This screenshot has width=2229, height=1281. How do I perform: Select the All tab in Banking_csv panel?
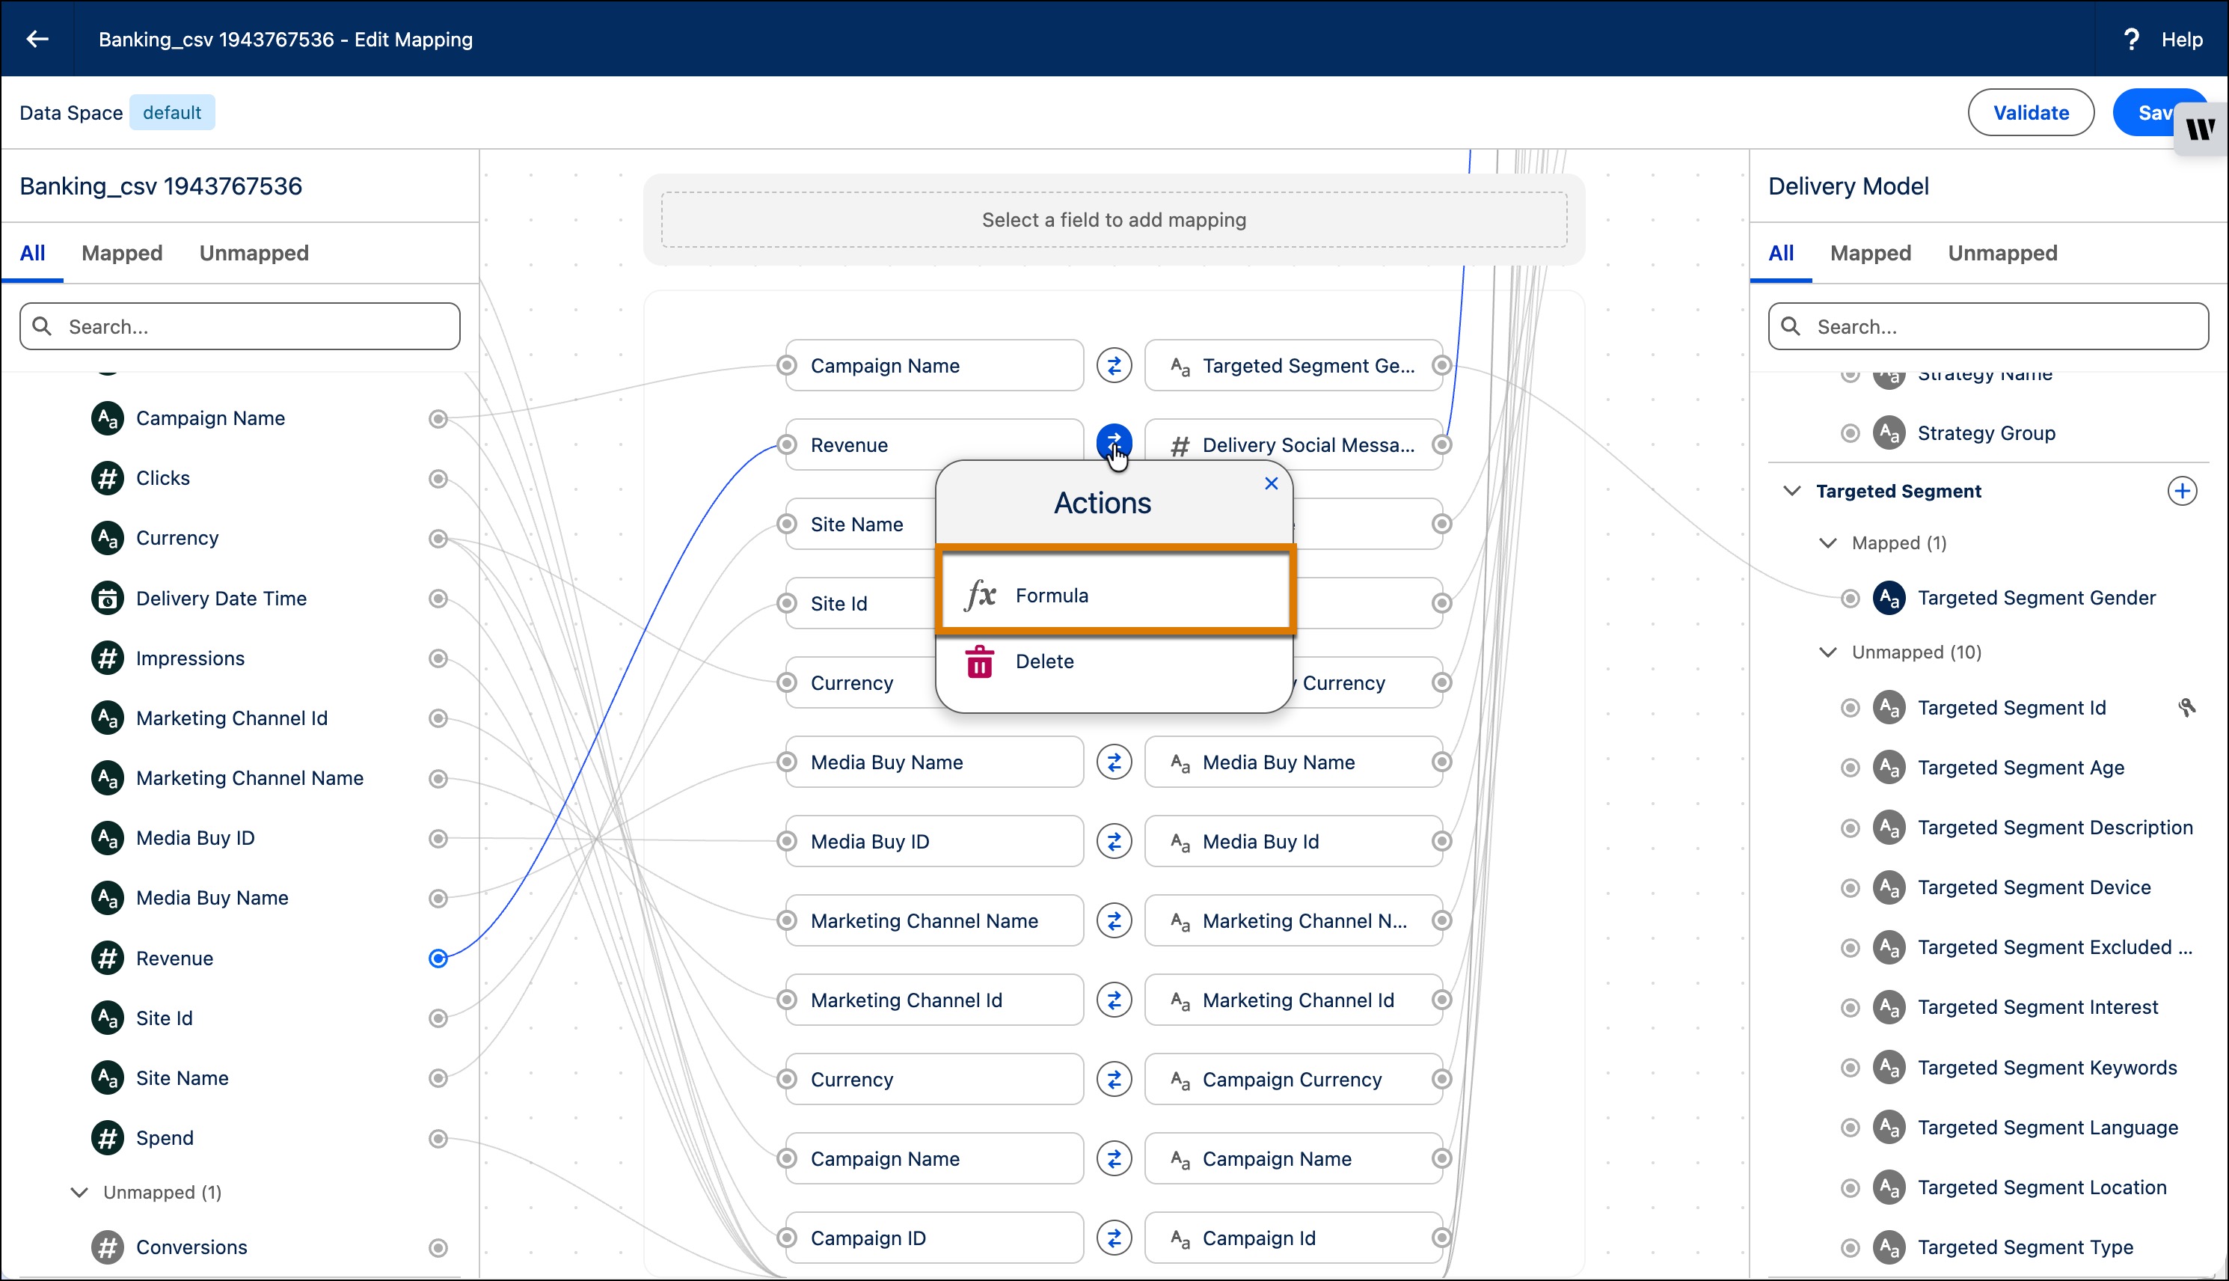tap(32, 254)
